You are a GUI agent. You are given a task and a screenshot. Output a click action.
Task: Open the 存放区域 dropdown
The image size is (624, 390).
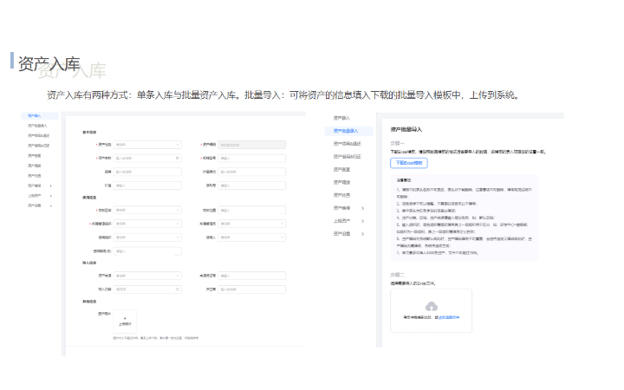pyautogui.click(x=147, y=210)
